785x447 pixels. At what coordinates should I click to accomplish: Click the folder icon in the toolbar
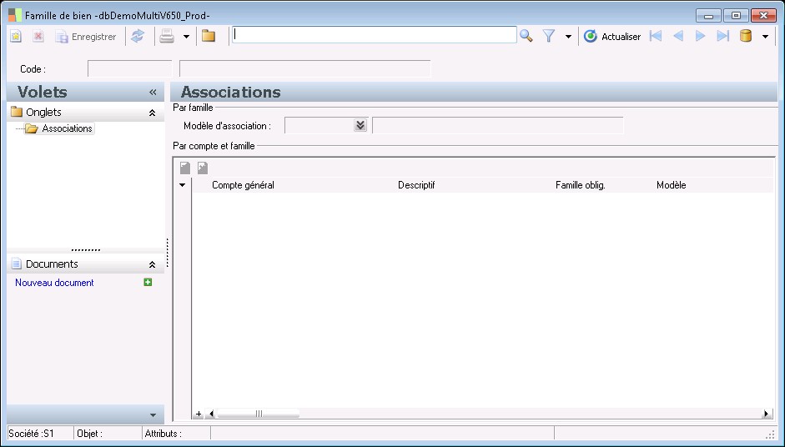click(209, 36)
